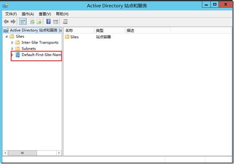234x164 pixels.
Task: Select the Sites row name in list
Action: pos(74,37)
